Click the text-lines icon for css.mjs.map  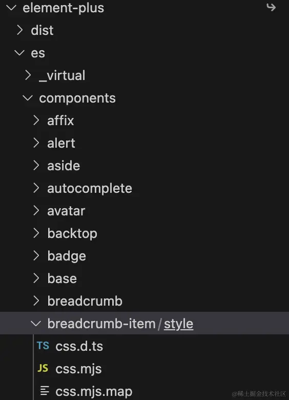click(x=45, y=391)
